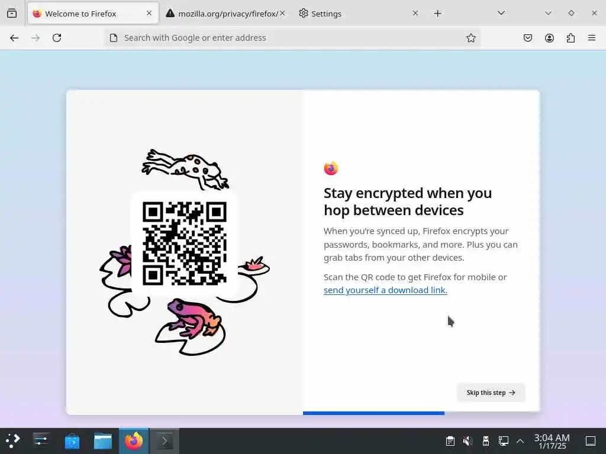Screen dimensions: 606x454
Task: Open the Firefox account icon
Action: tap(549, 38)
